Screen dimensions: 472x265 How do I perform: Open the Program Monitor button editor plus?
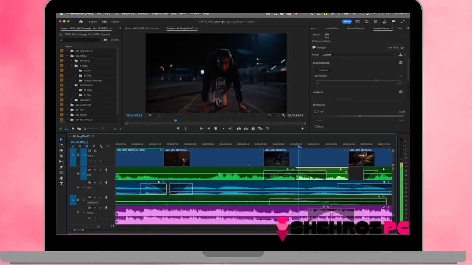tap(303, 128)
